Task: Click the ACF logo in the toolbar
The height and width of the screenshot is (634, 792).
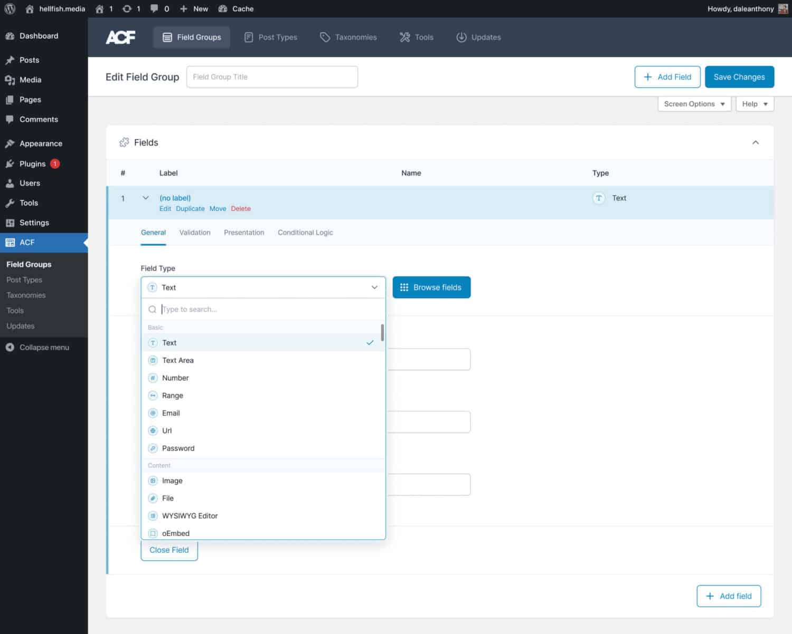Action: (120, 37)
